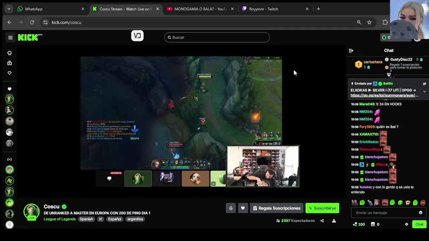Open the Browse sidebar icon
Screen dimensions: 429x241
coord(9,63)
